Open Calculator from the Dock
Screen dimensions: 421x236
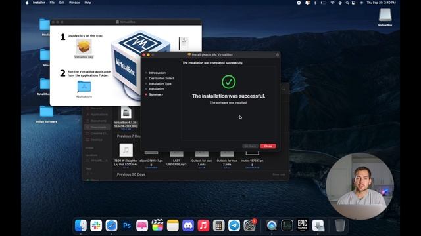tap(218, 226)
